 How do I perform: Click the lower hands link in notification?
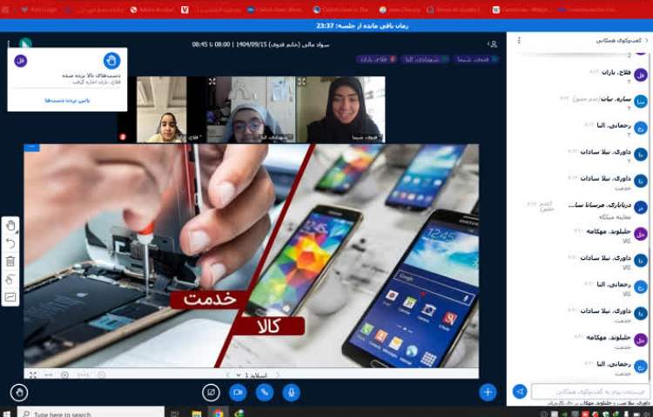(x=67, y=101)
